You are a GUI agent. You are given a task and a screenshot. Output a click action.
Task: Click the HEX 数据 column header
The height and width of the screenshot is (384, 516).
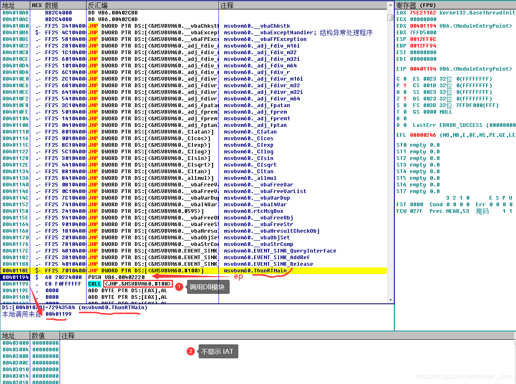(x=58, y=5)
